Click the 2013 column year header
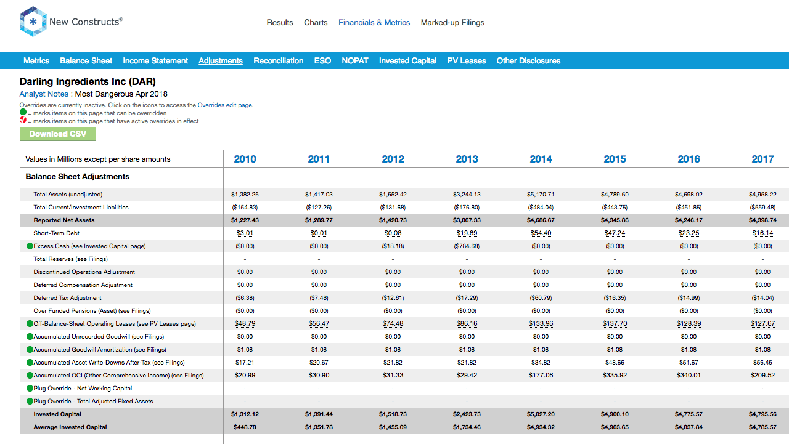This screenshot has width=789, height=444. click(x=467, y=159)
